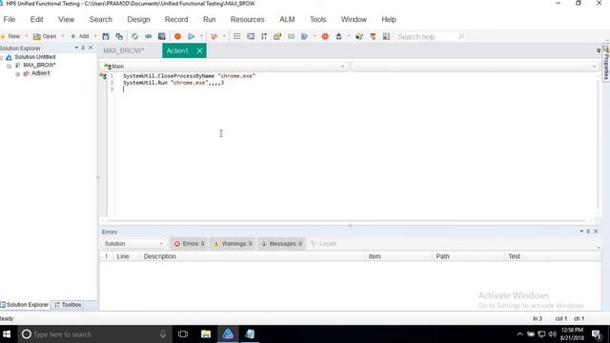Image resolution: width=610 pixels, height=343 pixels.
Task: Click the green checkmark icon in the toolbar
Action: pyautogui.click(x=359, y=36)
